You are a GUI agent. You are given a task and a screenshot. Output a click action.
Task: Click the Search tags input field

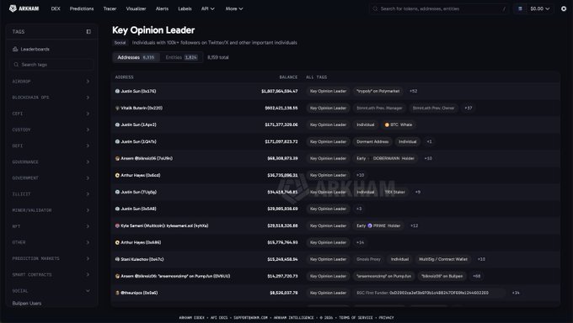(x=51, y=65)
